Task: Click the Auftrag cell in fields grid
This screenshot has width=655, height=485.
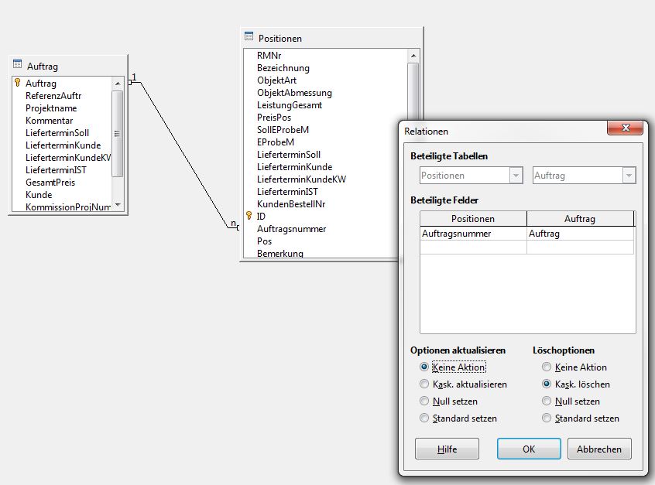Action: 579,233
